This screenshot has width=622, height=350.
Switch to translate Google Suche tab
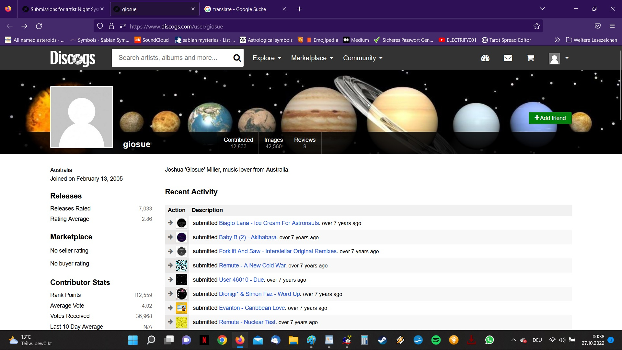[x=239, y=9]
